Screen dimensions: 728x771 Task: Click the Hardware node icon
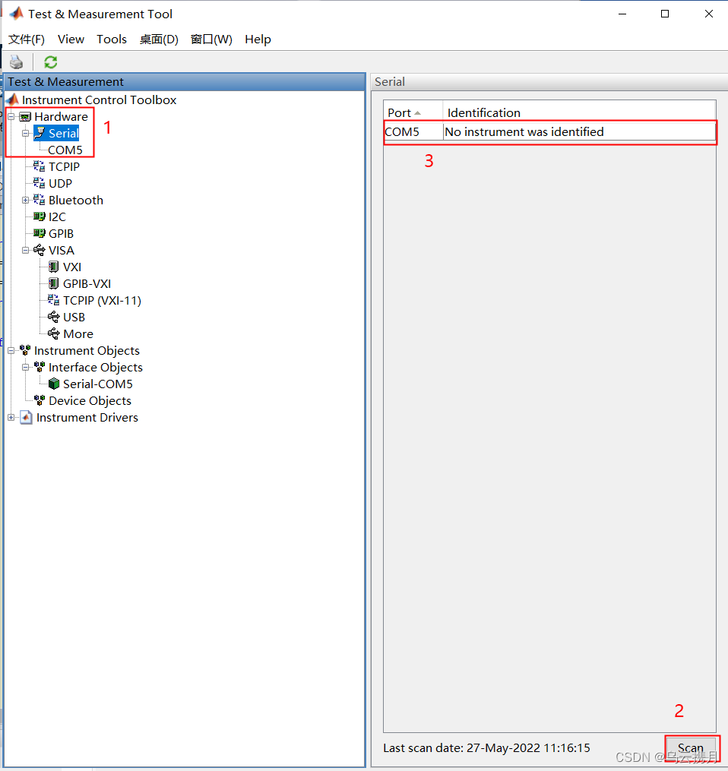[25, 117]
